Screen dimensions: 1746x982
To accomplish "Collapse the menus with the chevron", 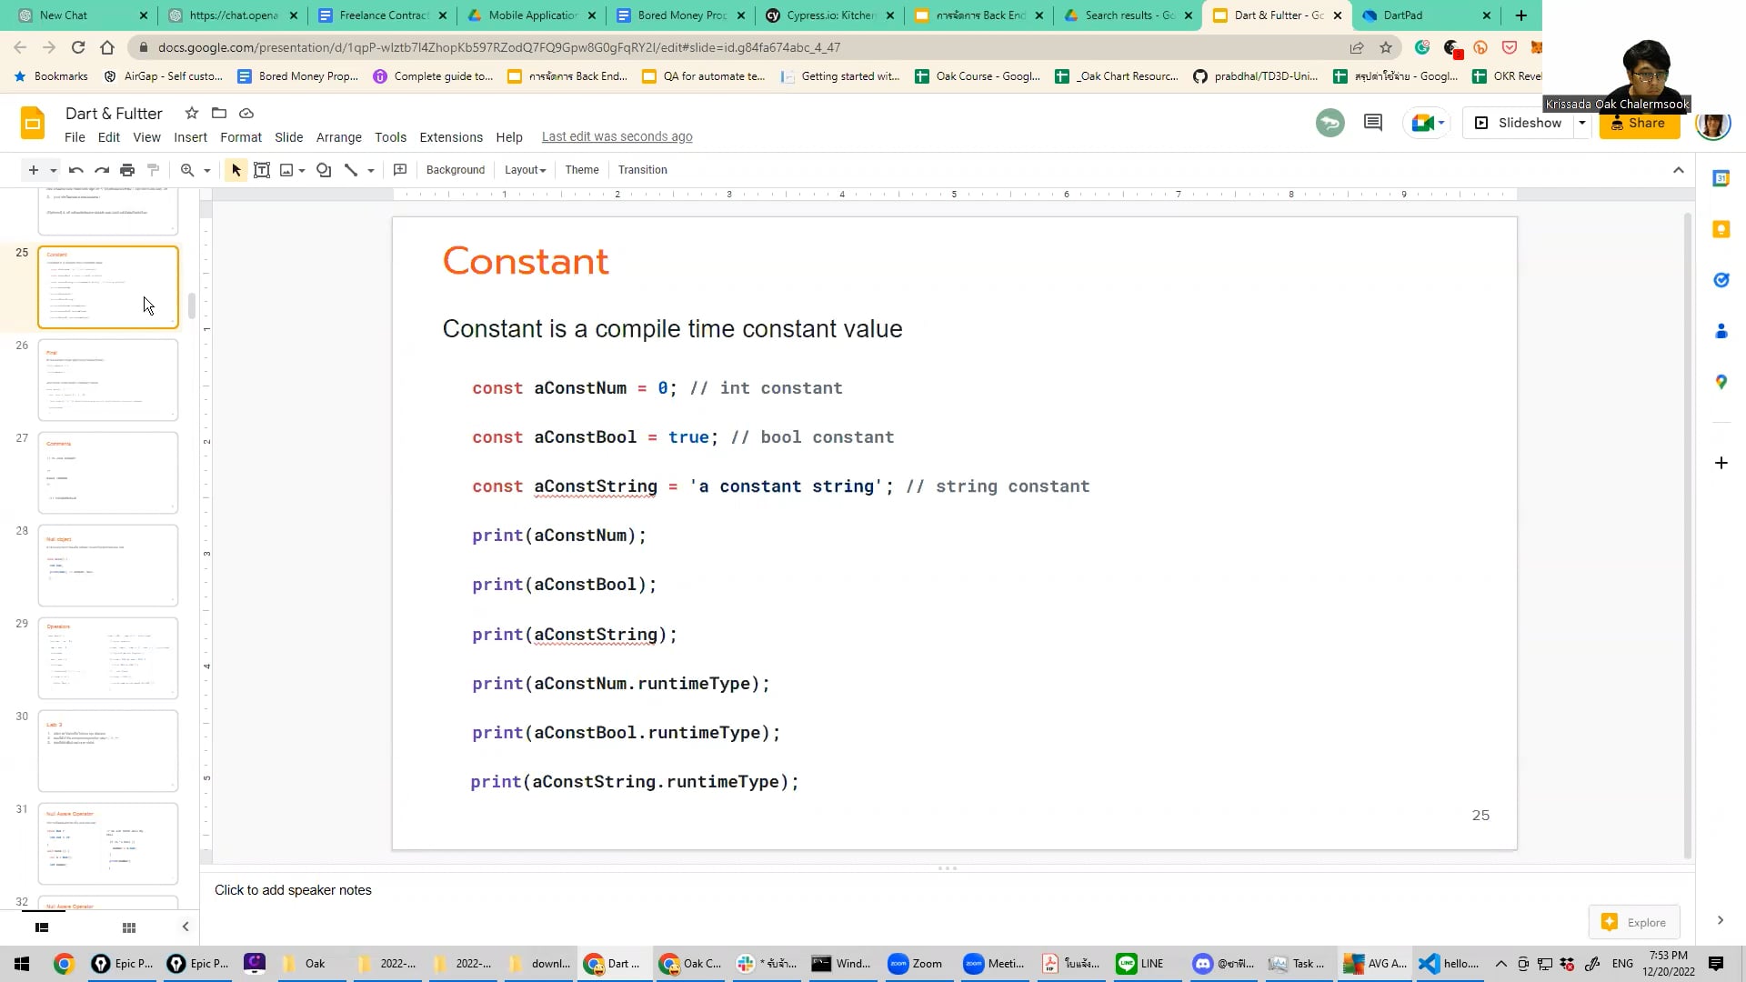I will [1679, 169].
